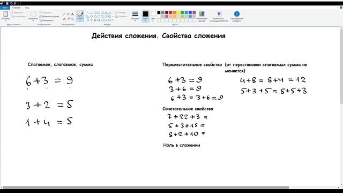
Task: Open the Select dropdown arrow
Action: [x=33, y=21]
